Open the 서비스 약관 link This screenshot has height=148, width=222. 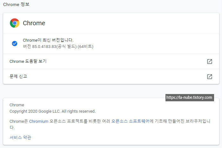pyautogui.click(x=20, y=138)
